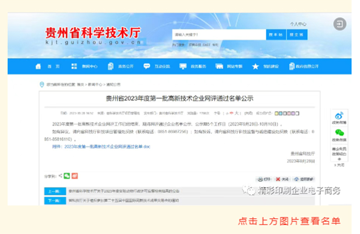Image resolution: width=360 pixels, height=234 pixels.
Task: Set font size to large 大
Action: click(x=236, y=113)
